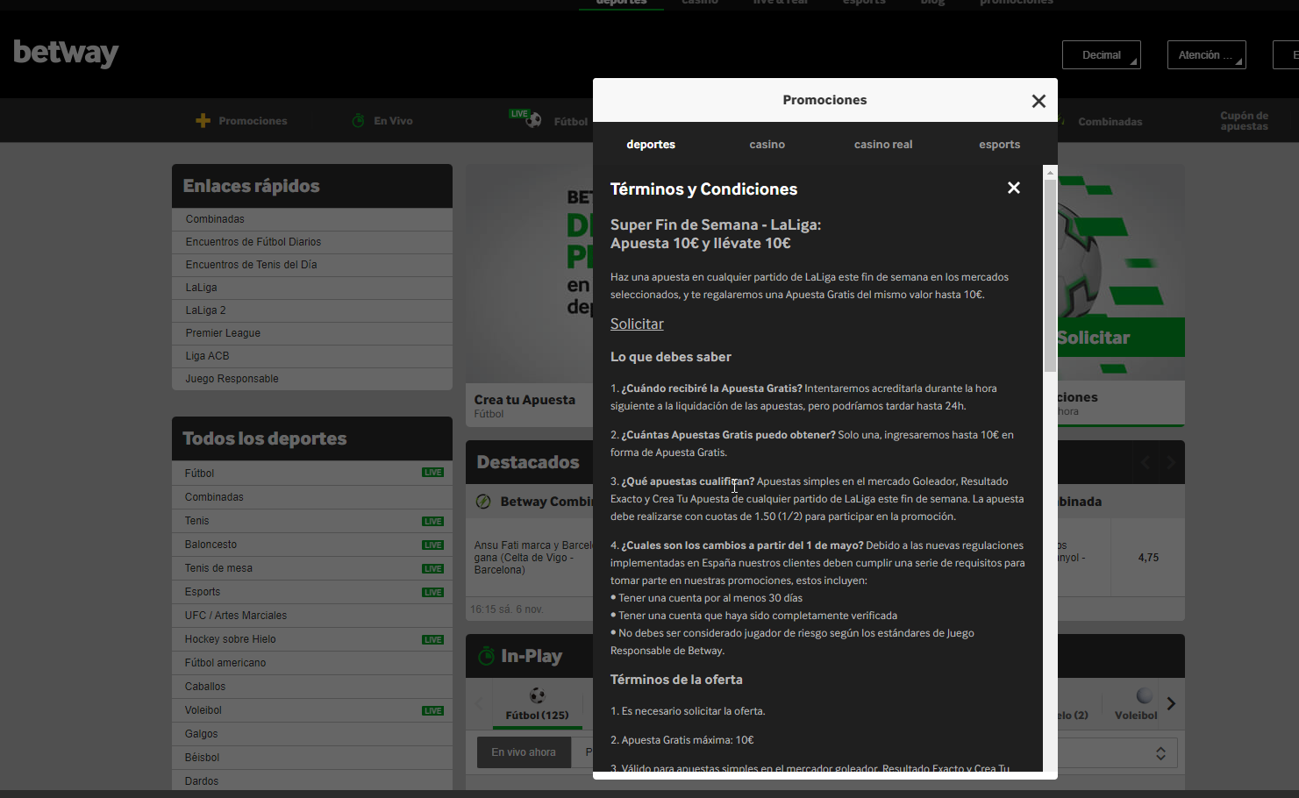Click the Fútbol live soccer ball icon

pos(533,120)
